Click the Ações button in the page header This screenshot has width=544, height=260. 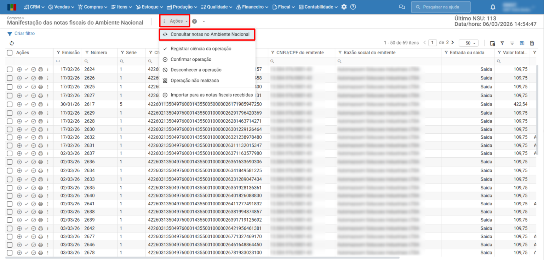[175, 21]
